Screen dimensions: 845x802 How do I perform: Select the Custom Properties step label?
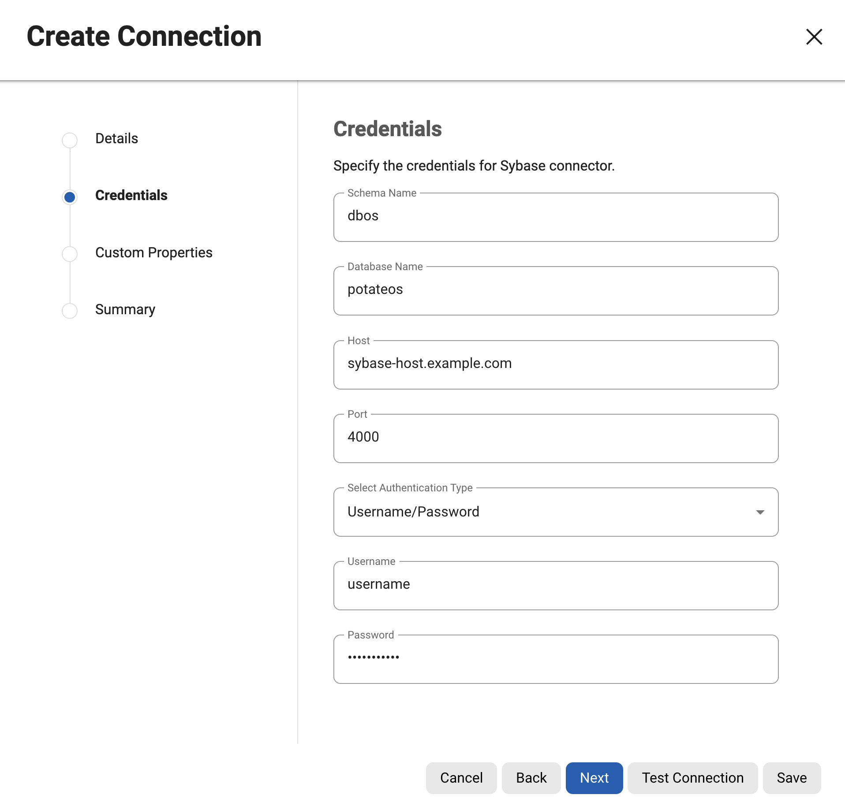(x=153, y=252)
